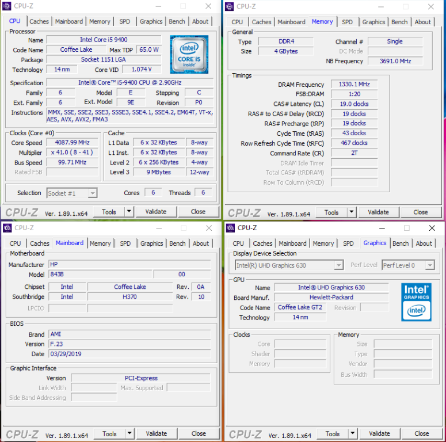
Task: Open the Tools dropdown arrow in the Memory window
Action: click(352, 212)
